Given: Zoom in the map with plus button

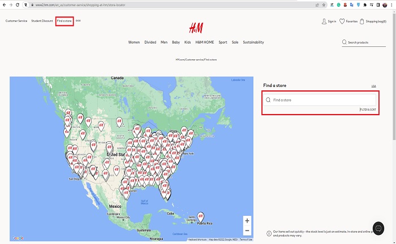Looking at the screenshot, I should (x=247, y=221).
